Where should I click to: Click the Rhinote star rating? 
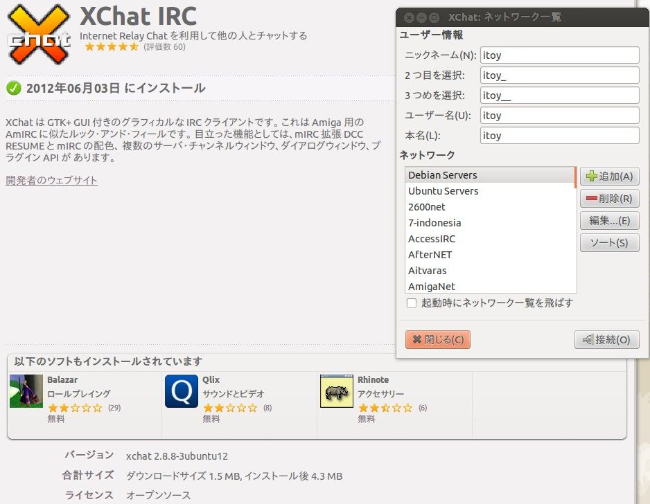385,408
